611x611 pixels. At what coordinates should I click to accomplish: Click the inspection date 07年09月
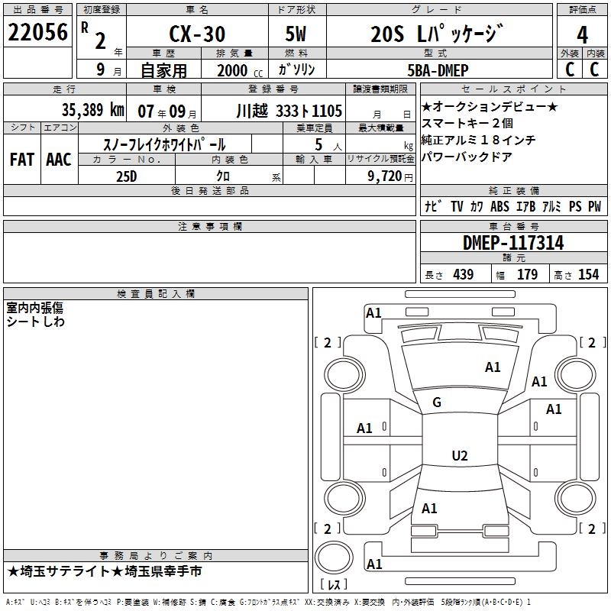pyautogui.click(x=167, y=112)
